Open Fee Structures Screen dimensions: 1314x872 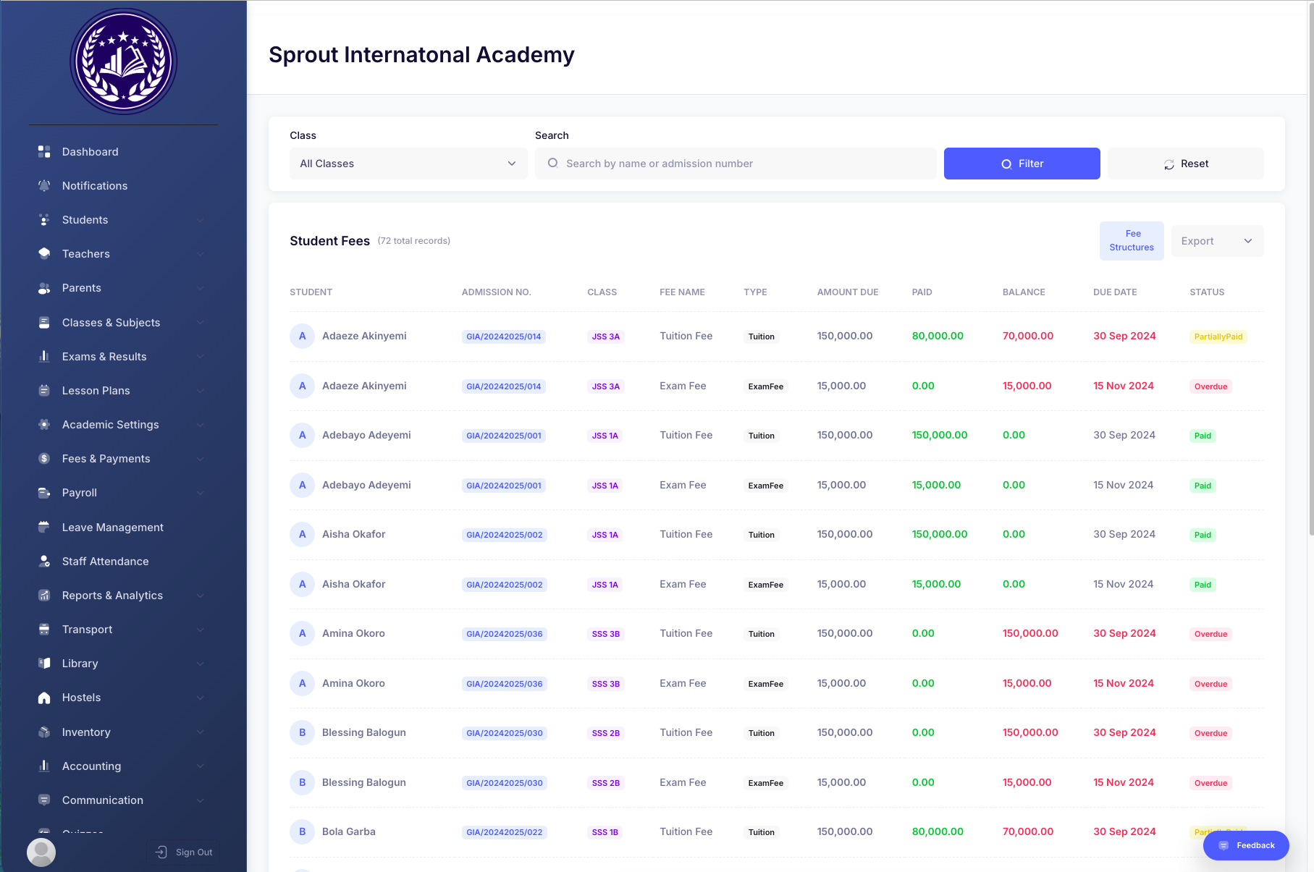click(x=1132, y=241)
